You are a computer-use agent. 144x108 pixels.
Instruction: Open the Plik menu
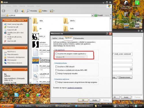point(3,6)
